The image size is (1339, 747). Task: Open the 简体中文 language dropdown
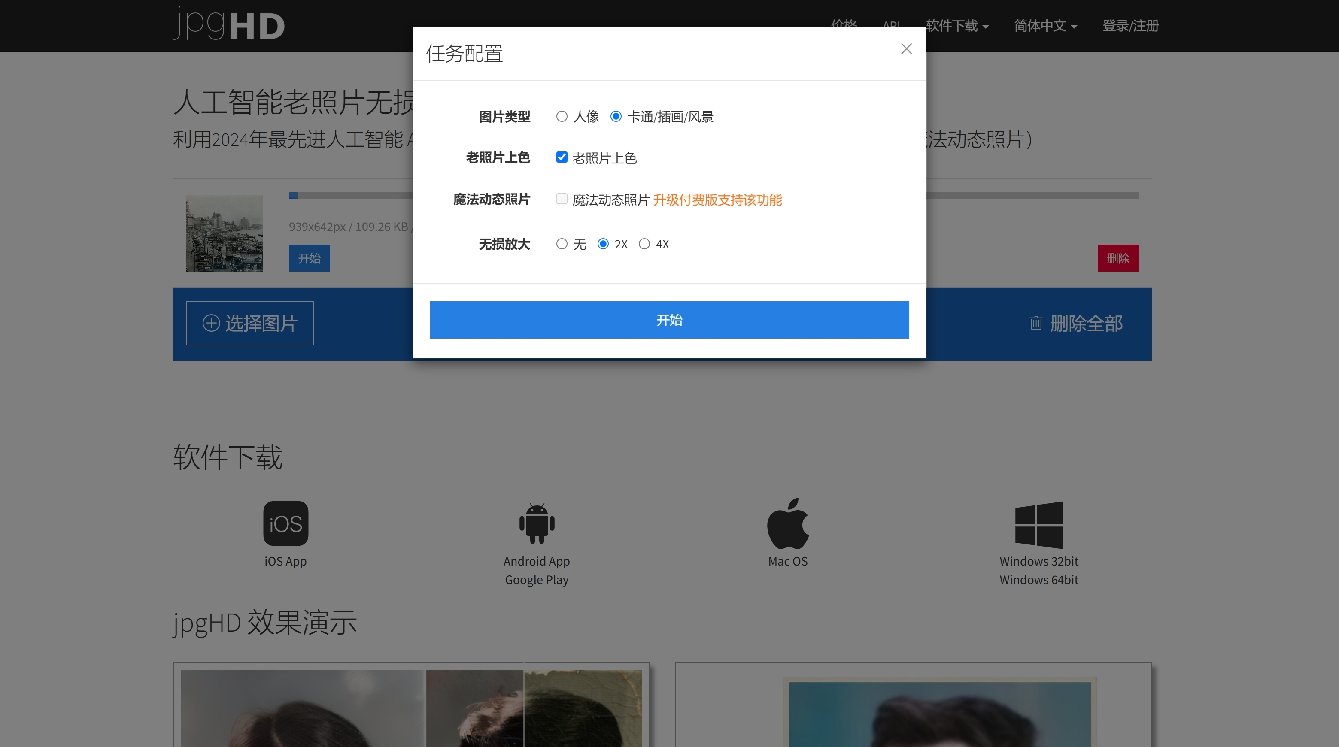pyautogui.click(x=1045, y=25)
